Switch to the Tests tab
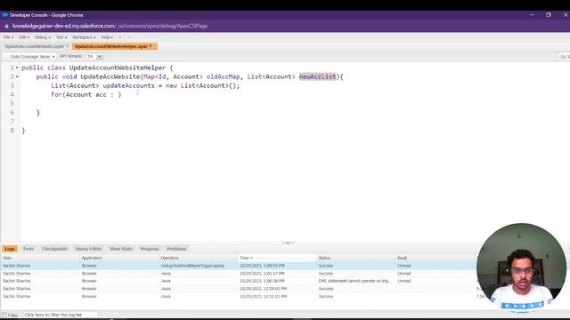The height and width of the screenshot is (320, 570). 28,249
